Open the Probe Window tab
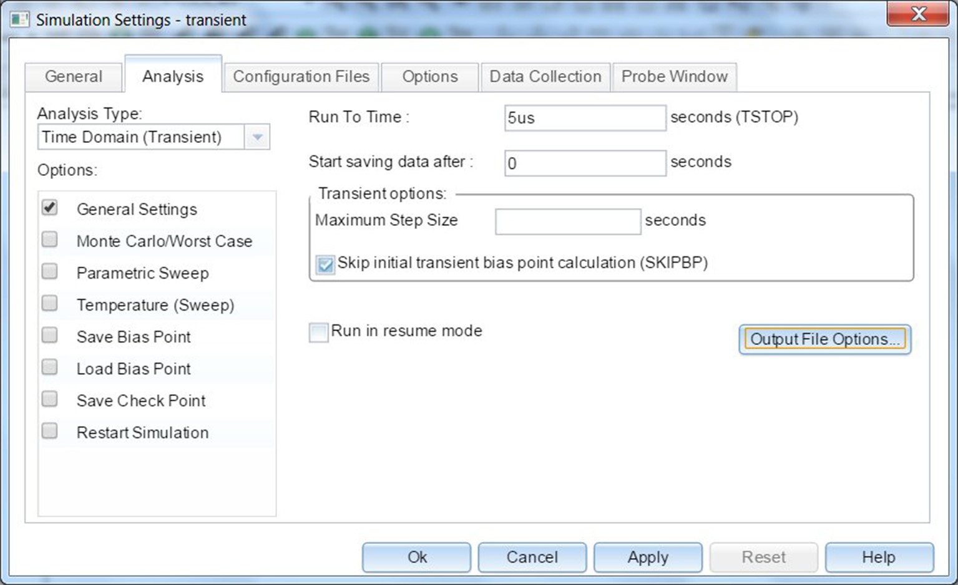 click(674, 77)
